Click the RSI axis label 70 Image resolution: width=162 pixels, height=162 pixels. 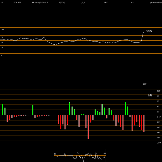(2, 37)
